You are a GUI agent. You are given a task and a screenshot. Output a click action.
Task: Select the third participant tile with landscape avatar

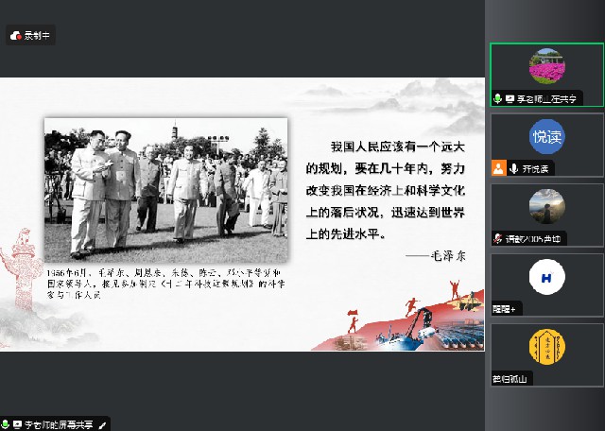point(546,210)
